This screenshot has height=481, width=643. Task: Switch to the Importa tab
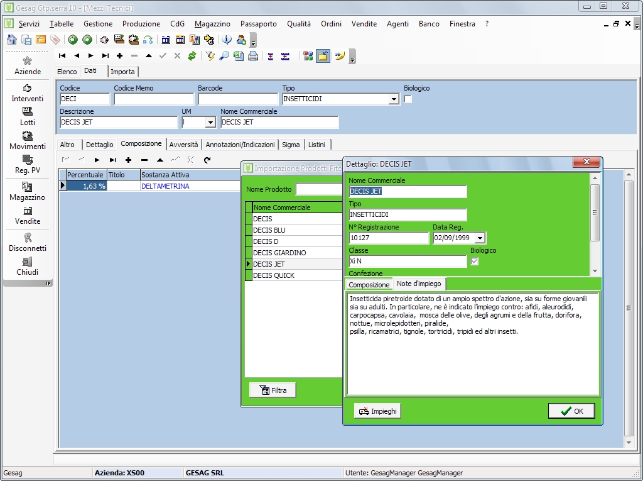tap(122, 72)
